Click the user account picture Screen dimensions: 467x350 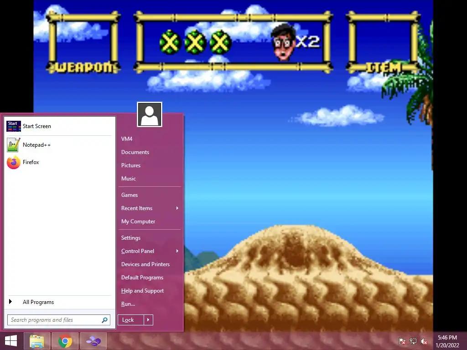pos(150,114)
